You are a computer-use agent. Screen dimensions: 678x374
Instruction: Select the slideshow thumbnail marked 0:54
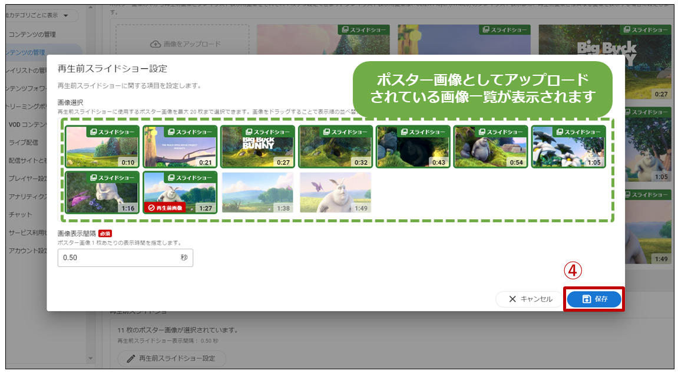coord(491,147)
